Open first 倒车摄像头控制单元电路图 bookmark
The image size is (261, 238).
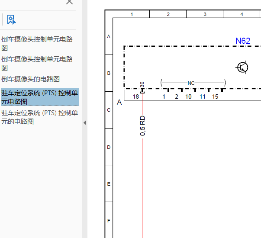pos(37,44)
